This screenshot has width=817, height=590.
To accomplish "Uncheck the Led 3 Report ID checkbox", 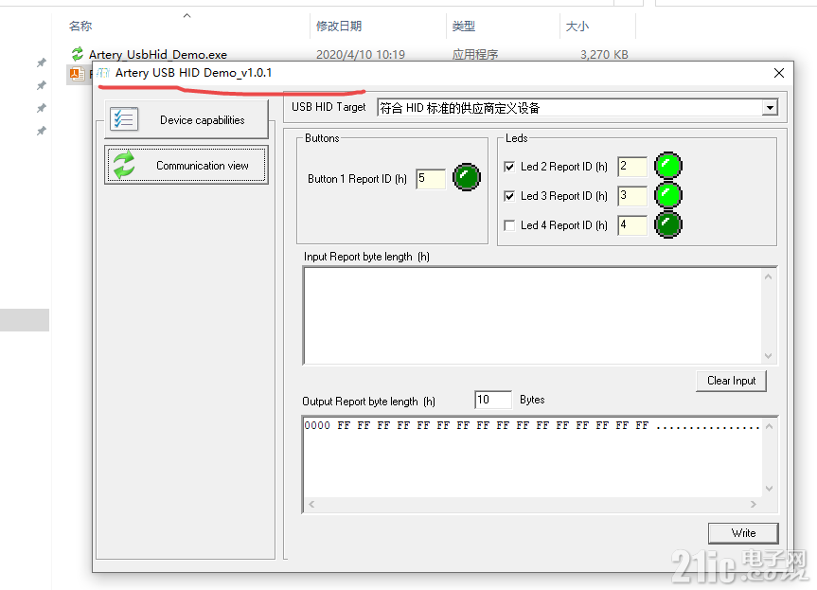I will (x=509, y=196).
